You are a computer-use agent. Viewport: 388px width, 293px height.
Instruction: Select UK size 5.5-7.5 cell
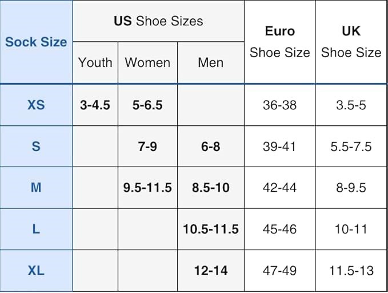(x=351, y=146)
